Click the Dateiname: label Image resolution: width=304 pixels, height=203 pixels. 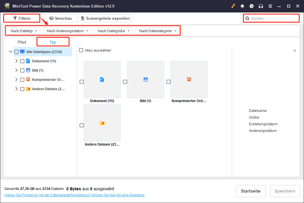point(258,111)
